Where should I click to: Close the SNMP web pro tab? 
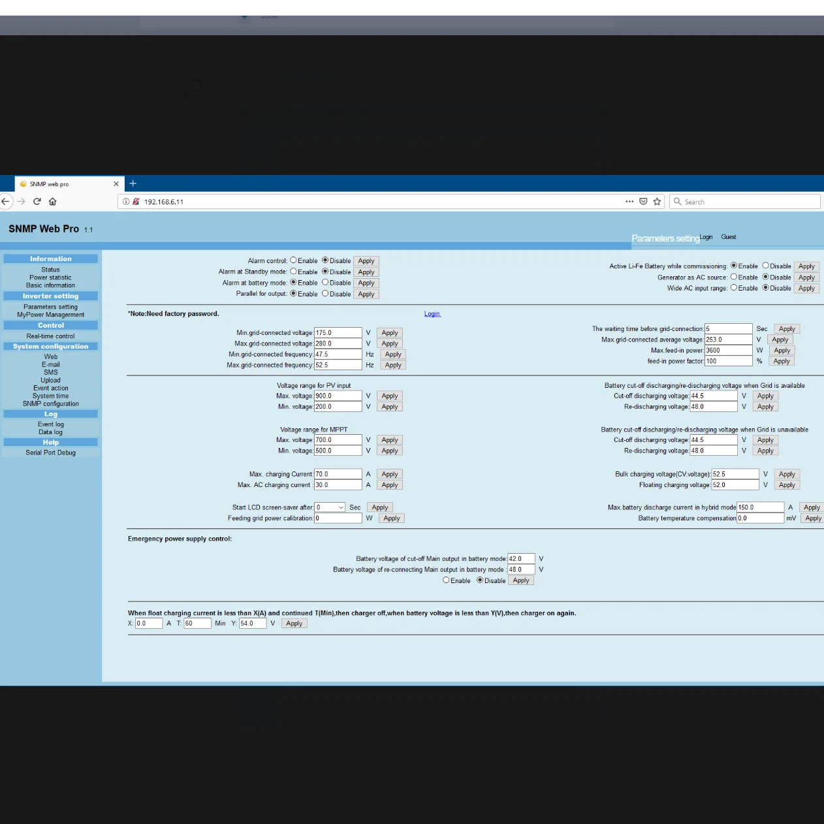pyautogui.click(x=116, y=184)
